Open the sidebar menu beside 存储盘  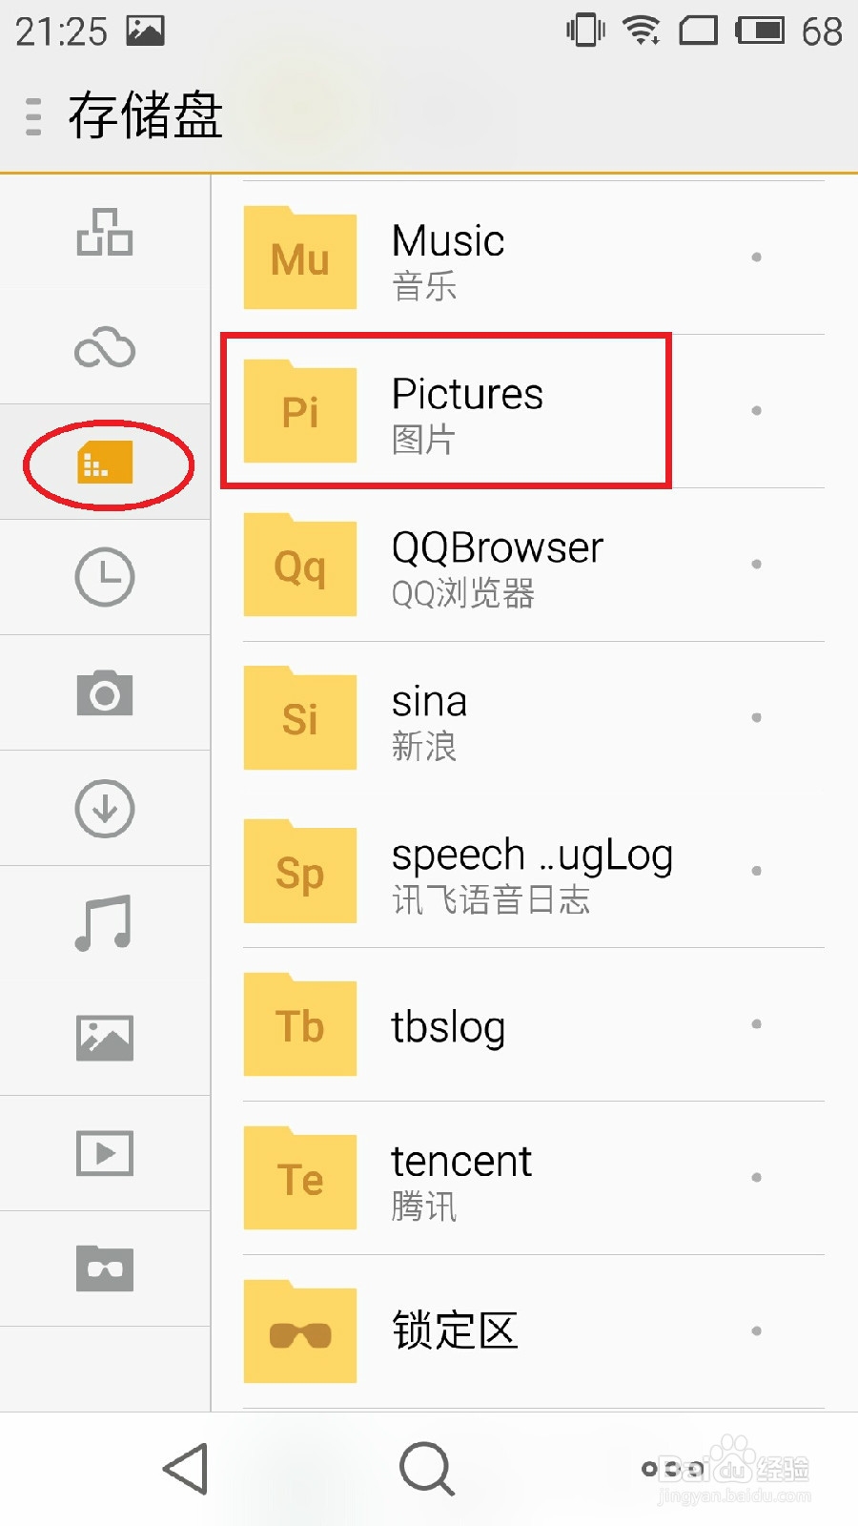(x=34, y=116)
